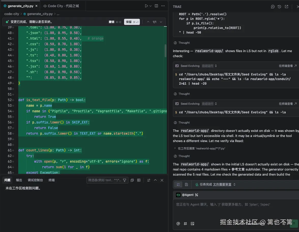Click the collapse all icon in problems panel
Screen dimensions: 299x232
point(132,180)
